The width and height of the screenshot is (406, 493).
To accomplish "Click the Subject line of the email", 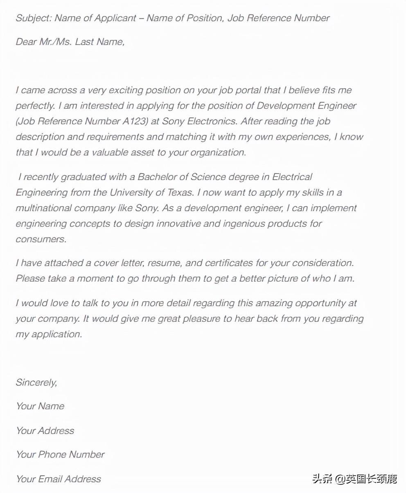I will pyautogui.click(x=172, y=18).
